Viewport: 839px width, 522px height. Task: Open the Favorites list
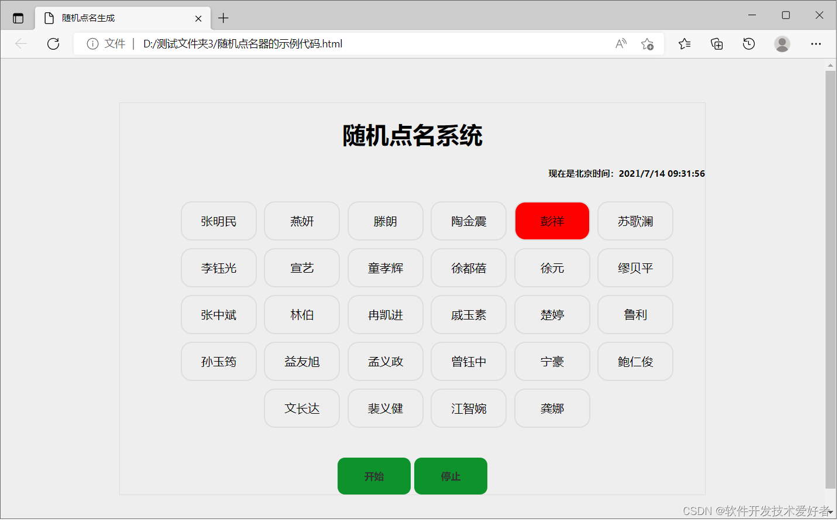685,44
